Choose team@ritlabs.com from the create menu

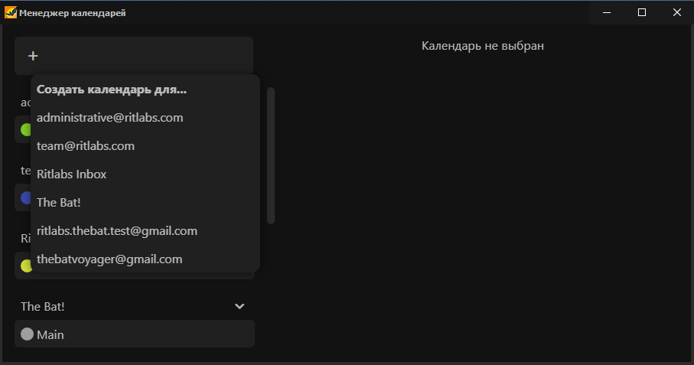coord(145,146)
